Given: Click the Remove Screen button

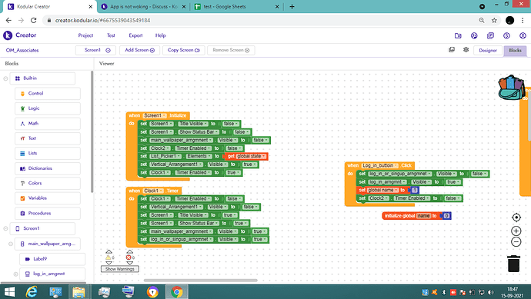Looking at the screenshot, I should click(x=231, y=51).
